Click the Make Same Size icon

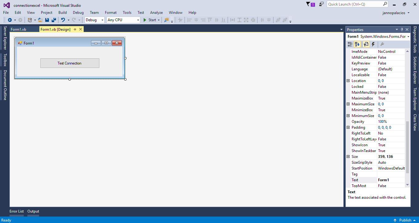point(246,20)
